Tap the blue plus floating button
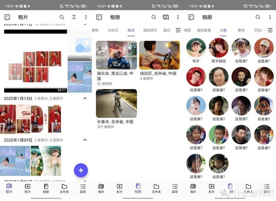Screen dimensions: 276x201 tap(81, 170)
